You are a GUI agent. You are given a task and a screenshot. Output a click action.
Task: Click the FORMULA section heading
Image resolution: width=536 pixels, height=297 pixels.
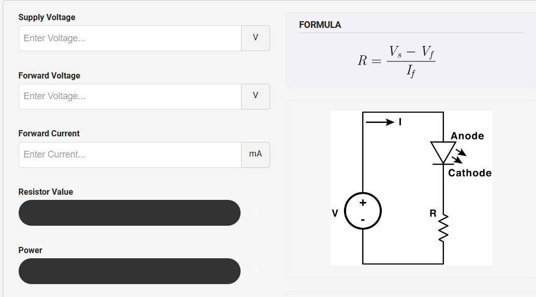(x=320, y=25)
